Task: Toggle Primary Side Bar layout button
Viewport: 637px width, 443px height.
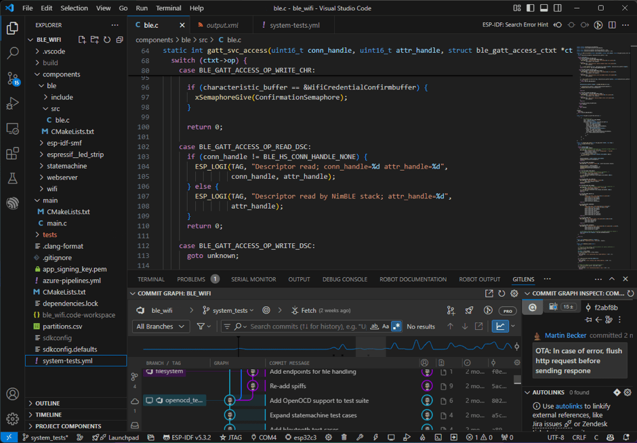Action: [x=530, y=8]
